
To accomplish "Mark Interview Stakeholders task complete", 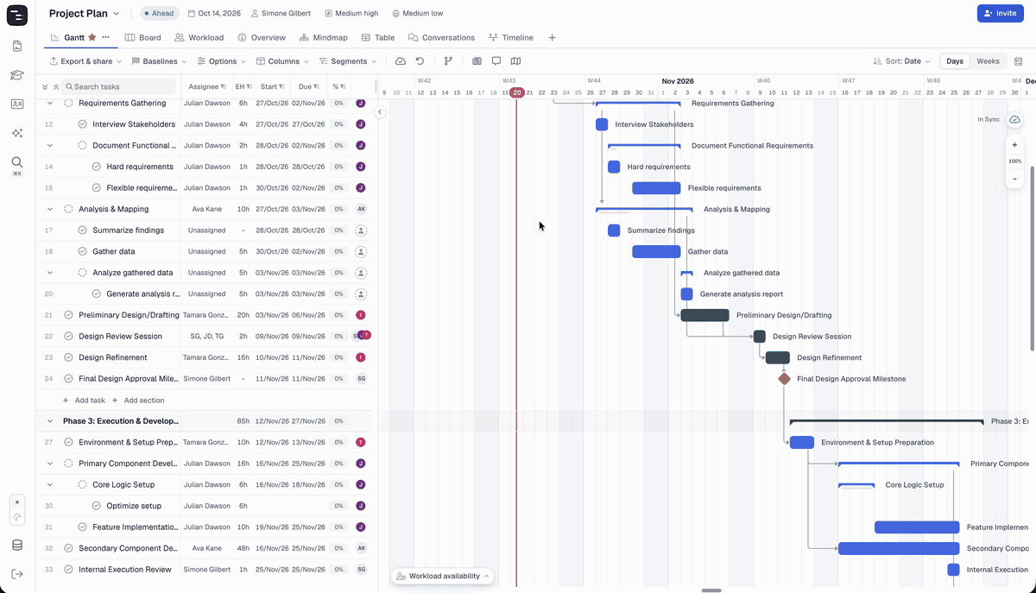I will coord(83,124).
